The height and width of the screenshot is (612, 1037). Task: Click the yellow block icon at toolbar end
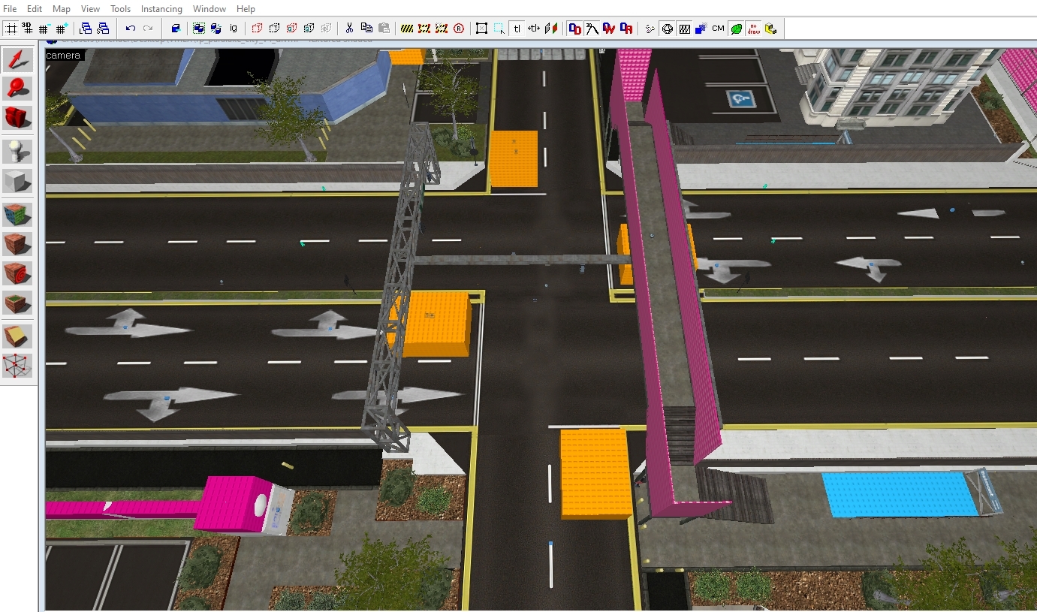[770, 29]
